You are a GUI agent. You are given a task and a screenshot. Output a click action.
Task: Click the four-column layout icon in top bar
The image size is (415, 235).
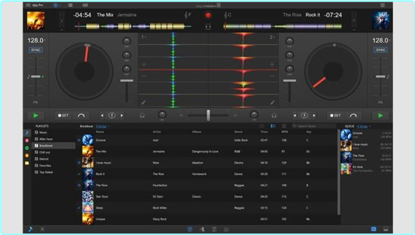85,5
